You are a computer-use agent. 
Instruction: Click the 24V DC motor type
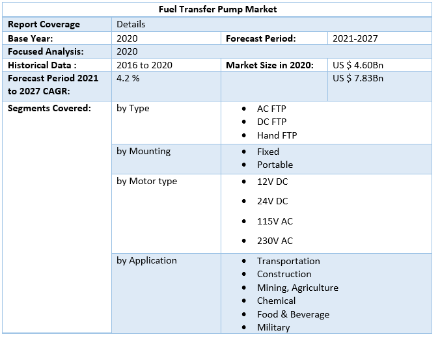(x=272, y=201)
